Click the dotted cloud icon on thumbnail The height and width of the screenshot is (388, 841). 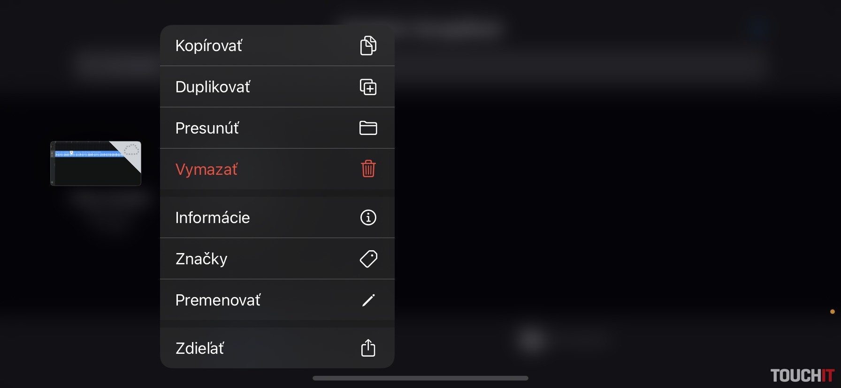pos(131,150)
